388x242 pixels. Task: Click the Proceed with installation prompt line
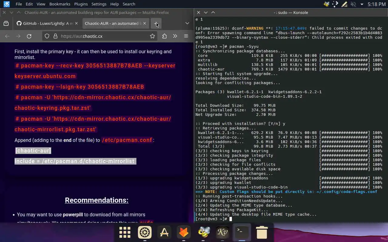click(x=240, y=124)
